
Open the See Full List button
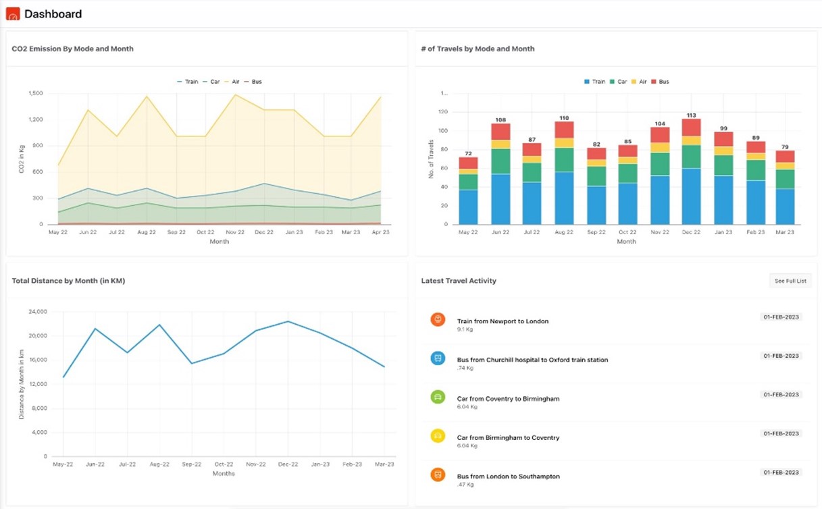pyautogui.click(x=790, y=281)
